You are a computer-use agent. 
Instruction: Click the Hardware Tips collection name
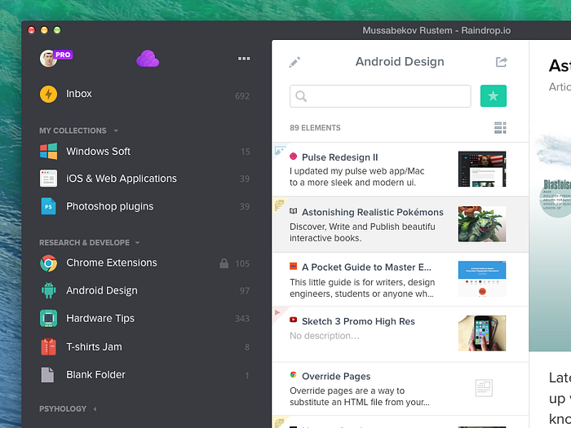(x=100, y=319)
